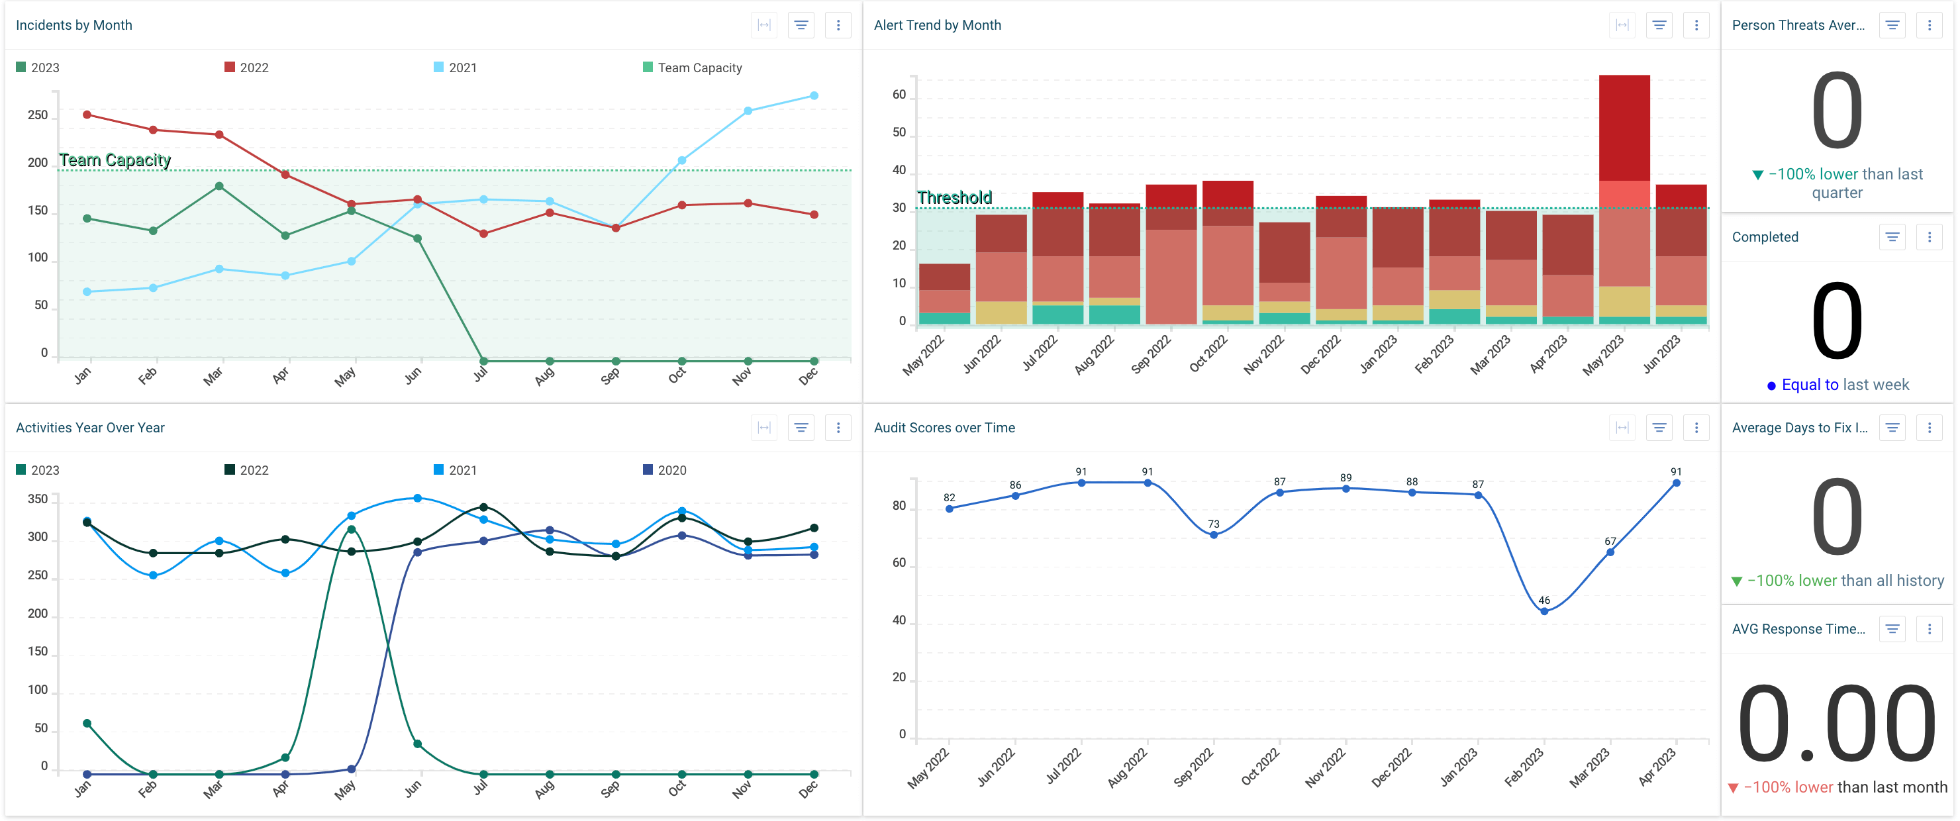1960x821 pixels.
Task: Maximize the Alert Trend by Month chart
Action: (x=1622, y=25)
